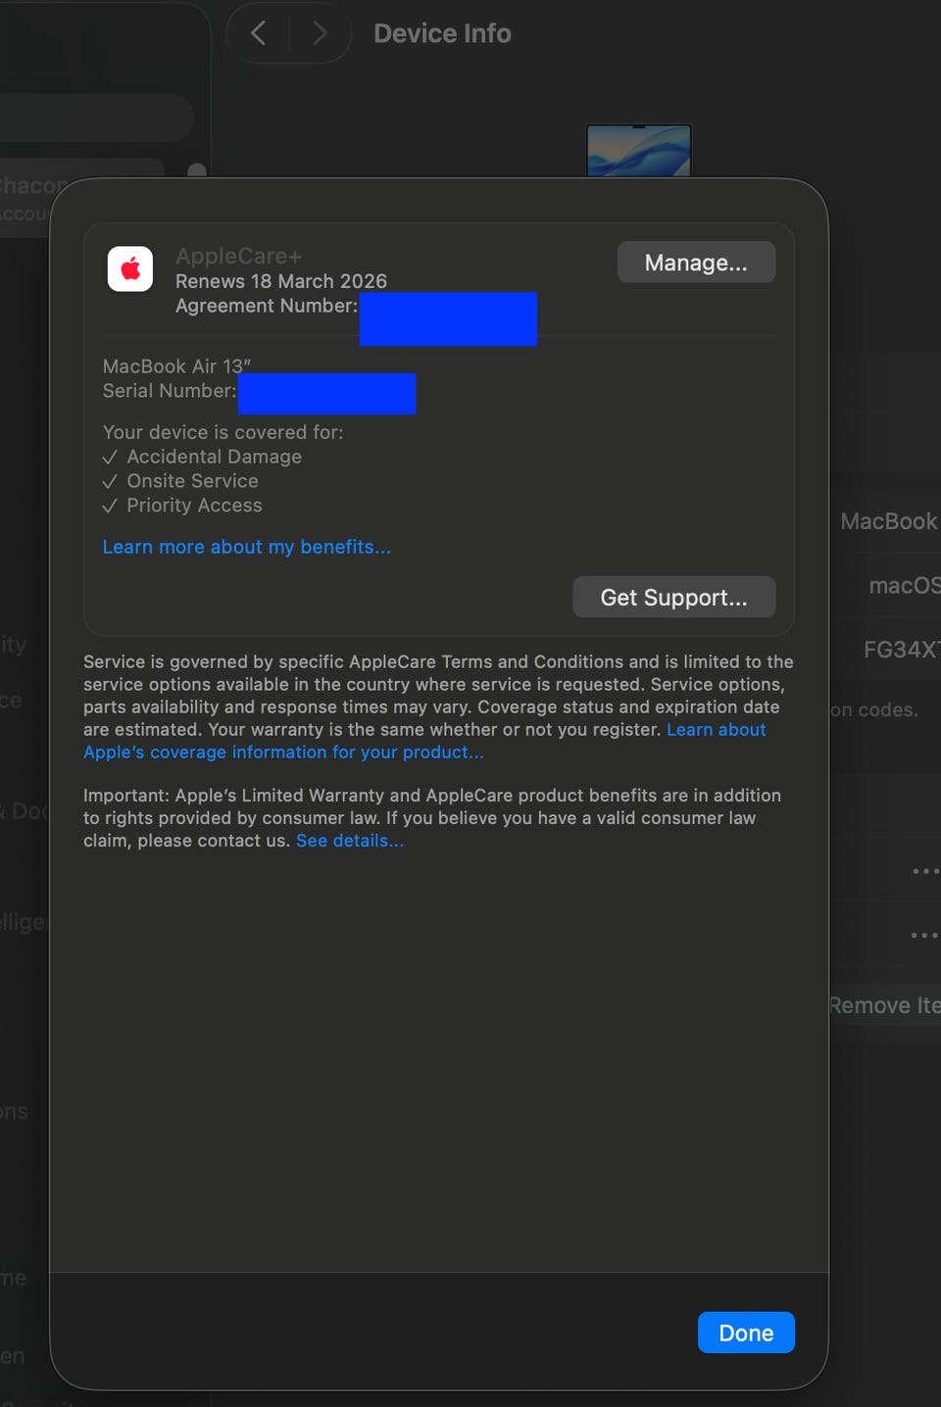Click the Get Support... button
This screenshot has height=1407, width=941.
[x=673, y=597]
